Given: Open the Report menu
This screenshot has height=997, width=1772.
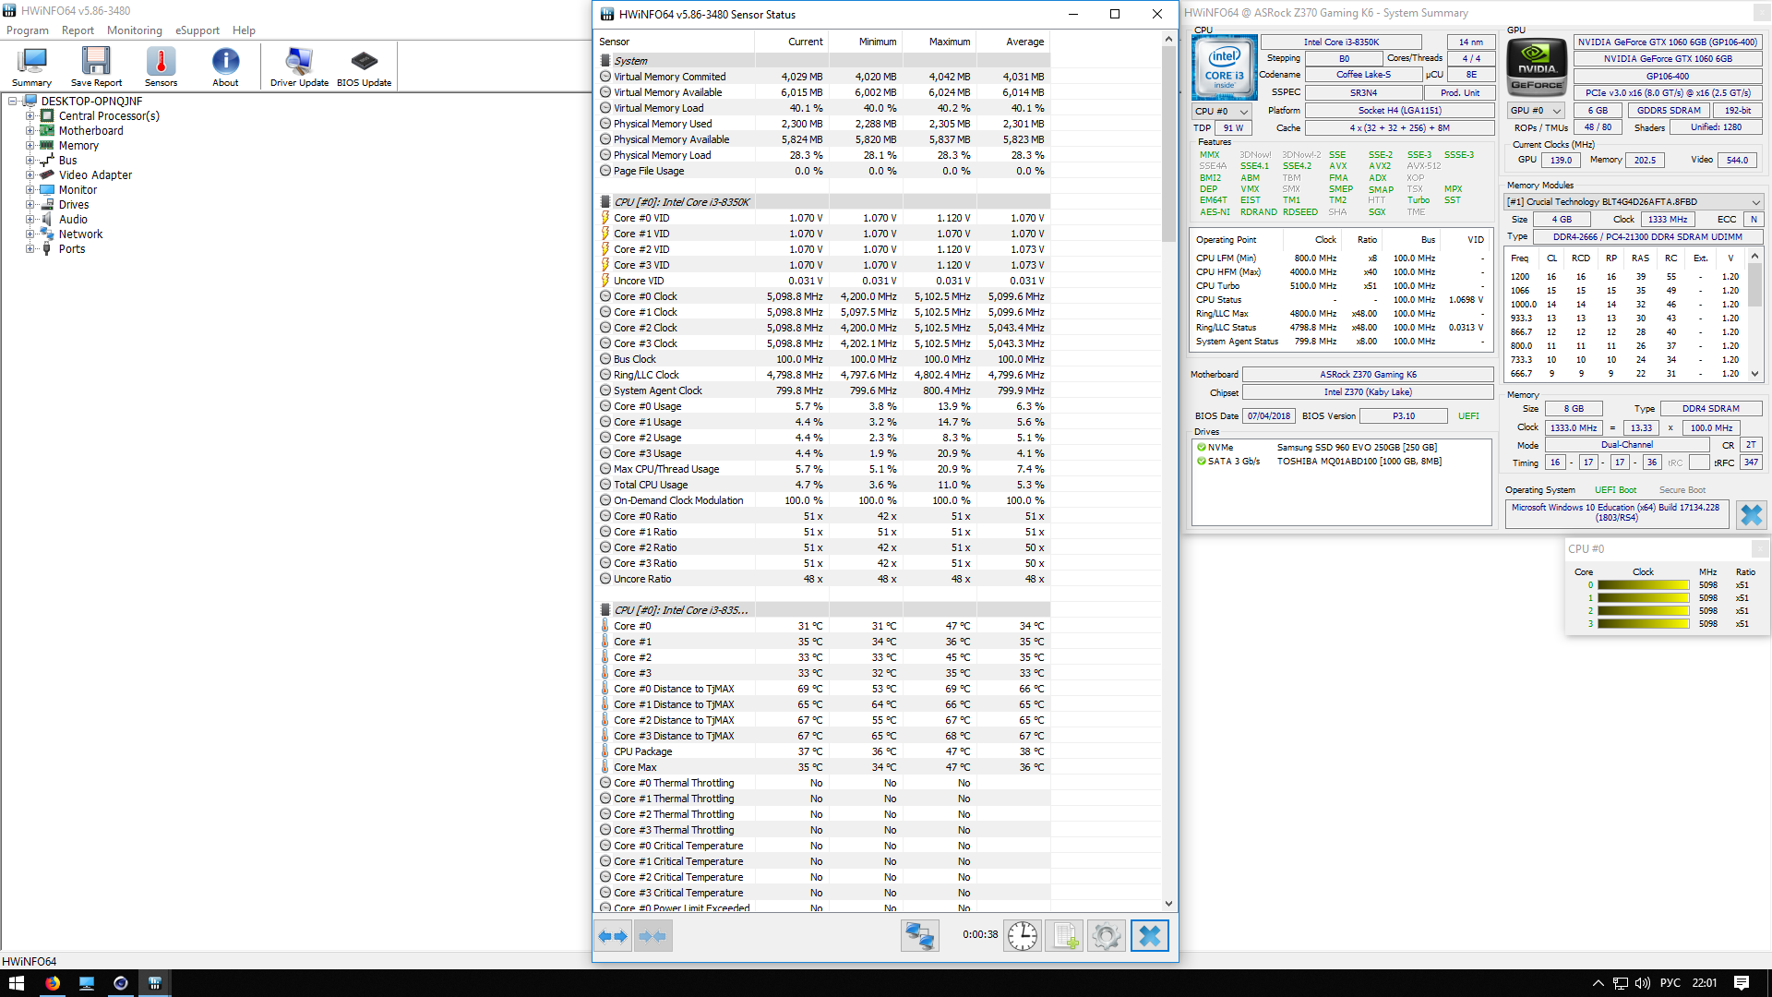Looking at the screenshot, I should click(78, 30).
